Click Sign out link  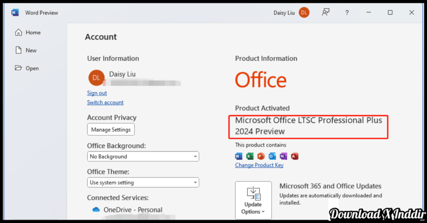tap(97, 93)
